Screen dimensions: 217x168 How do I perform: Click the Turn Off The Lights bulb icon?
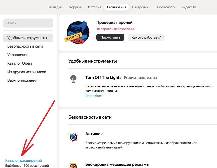click(x=73, y=79)
